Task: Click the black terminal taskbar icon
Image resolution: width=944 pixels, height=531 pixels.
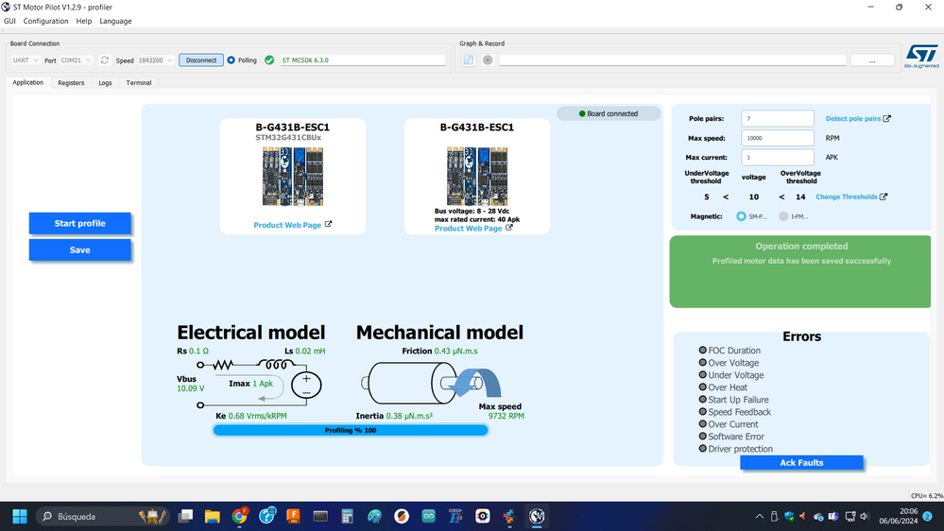Action: [320, 516]
